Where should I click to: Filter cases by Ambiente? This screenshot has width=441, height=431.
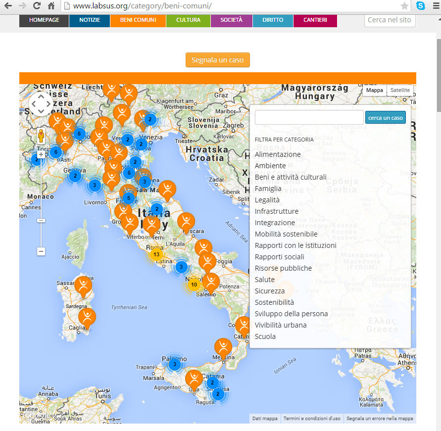click(270, 166)
